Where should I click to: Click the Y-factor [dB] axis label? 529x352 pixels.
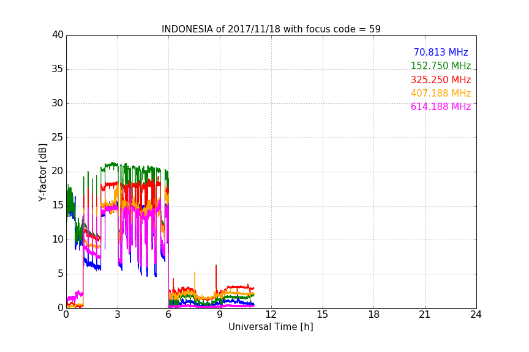42,172
